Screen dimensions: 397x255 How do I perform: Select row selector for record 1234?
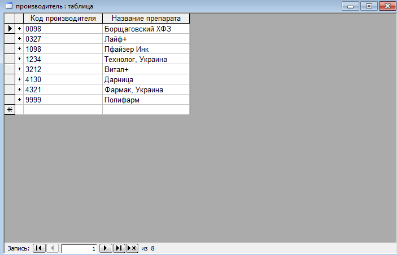click(10, 59)
